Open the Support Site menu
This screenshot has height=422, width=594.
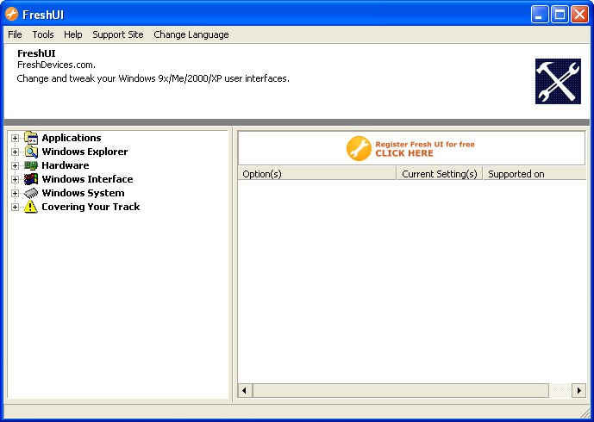(118, 34)
